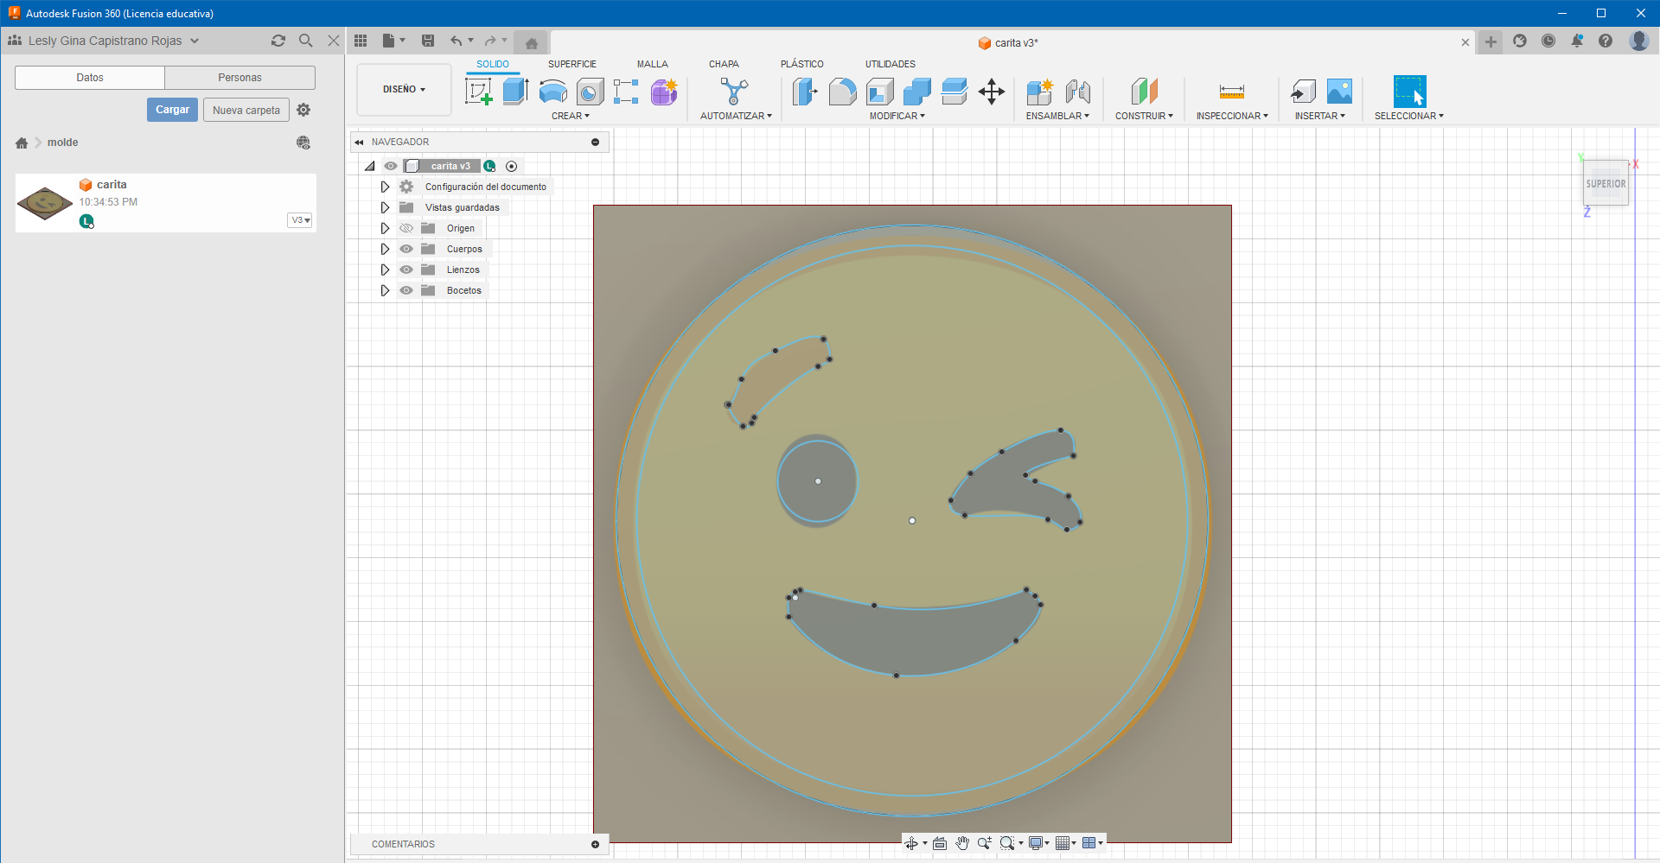The image size is (1660, 863).
Task: Expand the Vistas guardadas node
Action: pyautogui.click(x=386, y=207)
